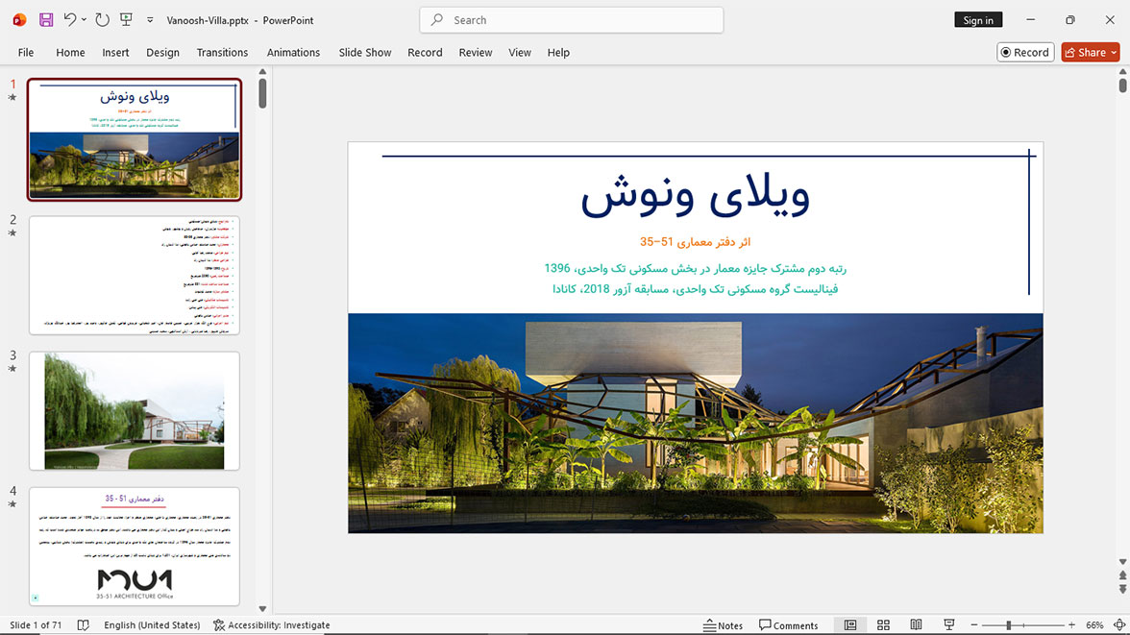This screenshot has width=1130, height=635.
Task: Click the Redo icon
Action: coord(102,20)
